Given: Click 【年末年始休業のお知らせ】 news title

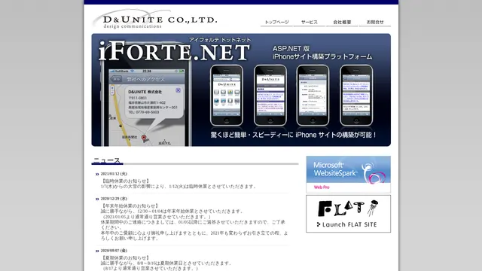Looking at the screenshot, I should [130, 206].
